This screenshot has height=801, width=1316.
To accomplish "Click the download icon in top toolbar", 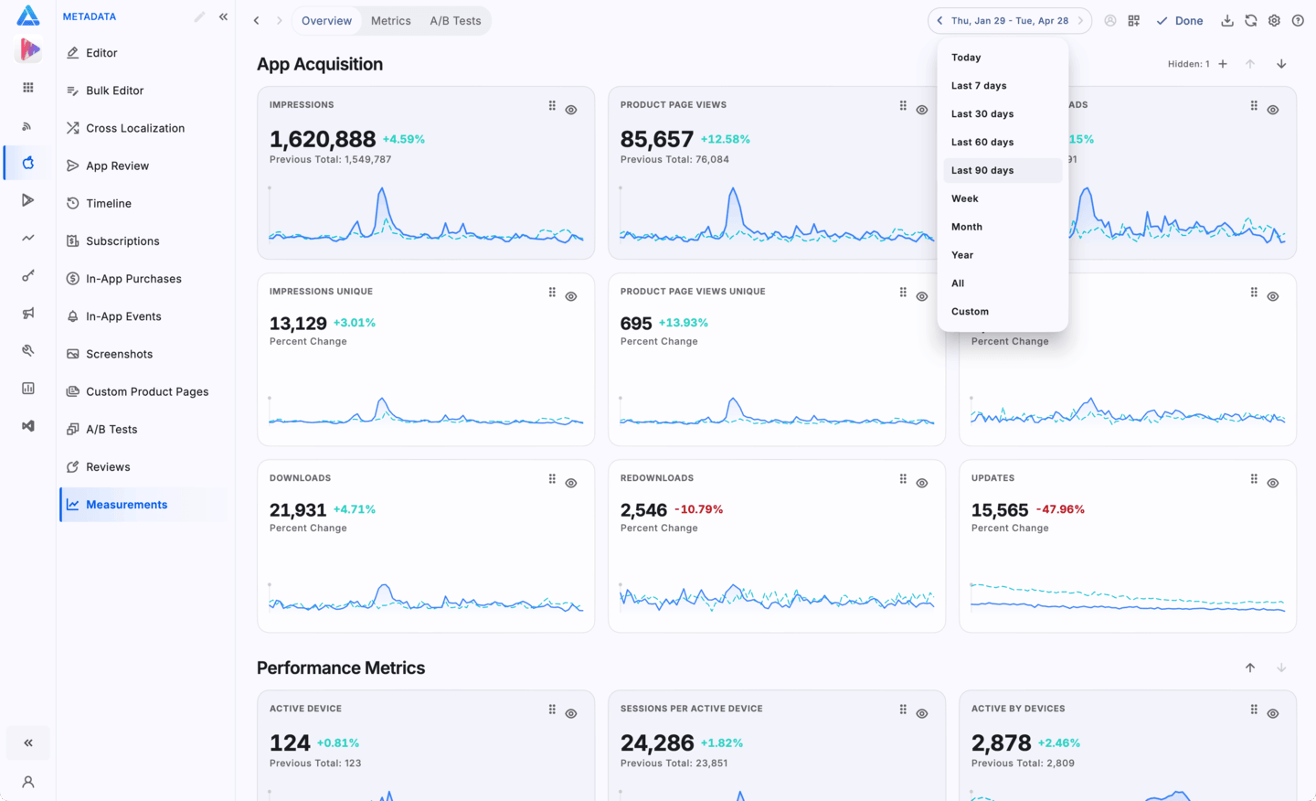I will pyautogui.click(x=1227, y=21).
